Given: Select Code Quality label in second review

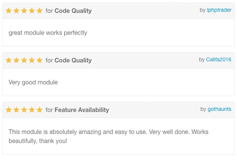Looking at the screenshot, I should click(73, 61).
